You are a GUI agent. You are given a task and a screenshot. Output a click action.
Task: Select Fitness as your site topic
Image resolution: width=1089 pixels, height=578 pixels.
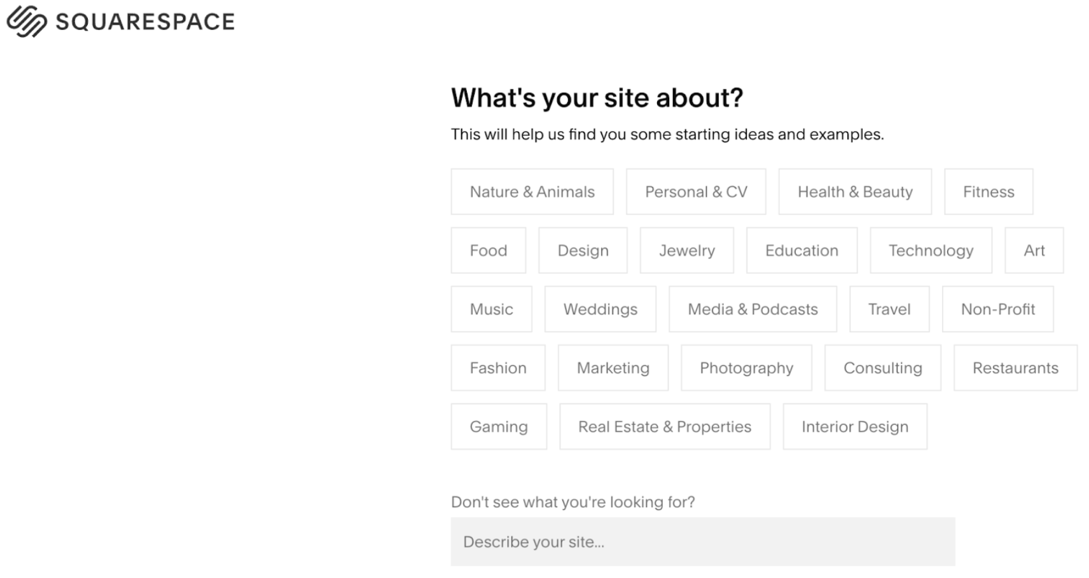[x=988, y=191]
